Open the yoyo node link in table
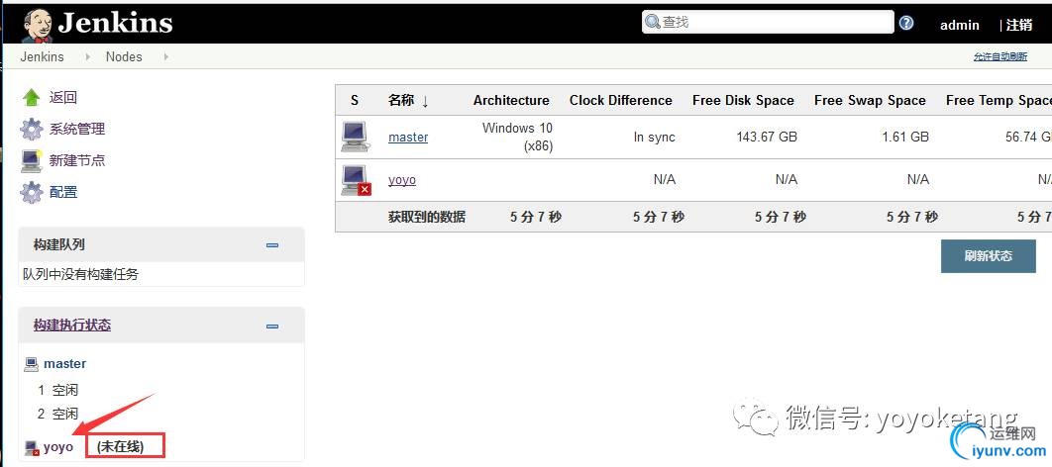 coord(402,179)
